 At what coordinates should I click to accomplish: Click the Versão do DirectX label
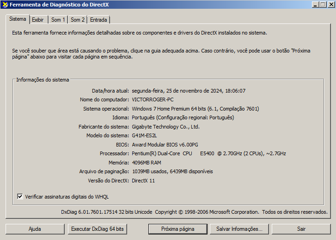point(109,181)
